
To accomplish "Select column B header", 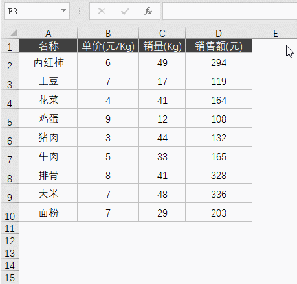I will (108, 33).
